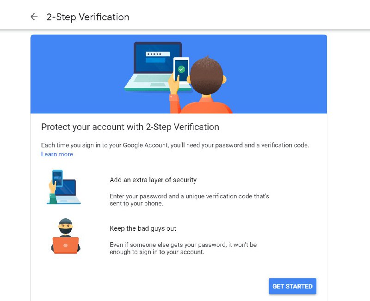Click the 2-Step Verification page title

coord(88,17)
